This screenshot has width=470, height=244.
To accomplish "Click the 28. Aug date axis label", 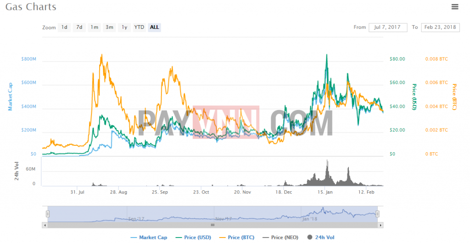I will click(x=118, y=192).
